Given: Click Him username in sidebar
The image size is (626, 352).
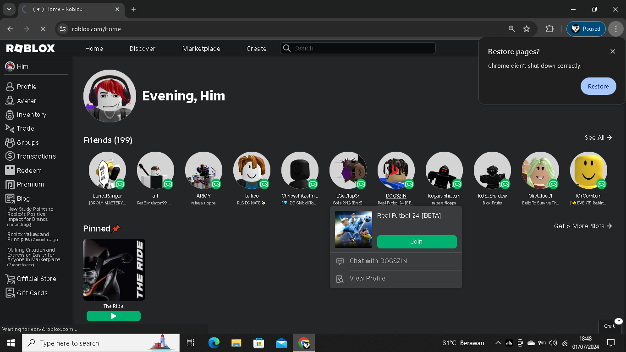Looking at the screenshot, I should pos(22,66).
